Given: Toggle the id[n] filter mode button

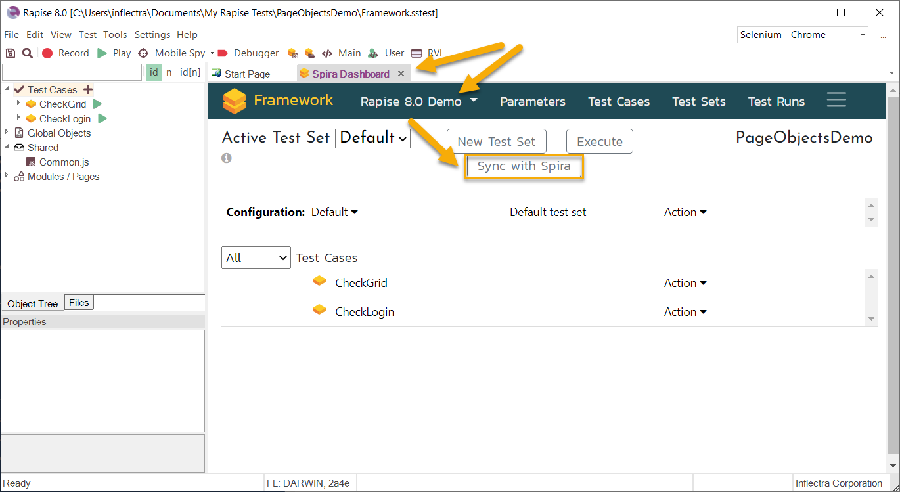Looking at the screenshot, I should 191,72.
